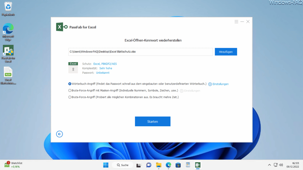Viewport: 303px width, 170px height.
Task: Open Task View in taskbar
Action: click(x=138, y=165)
